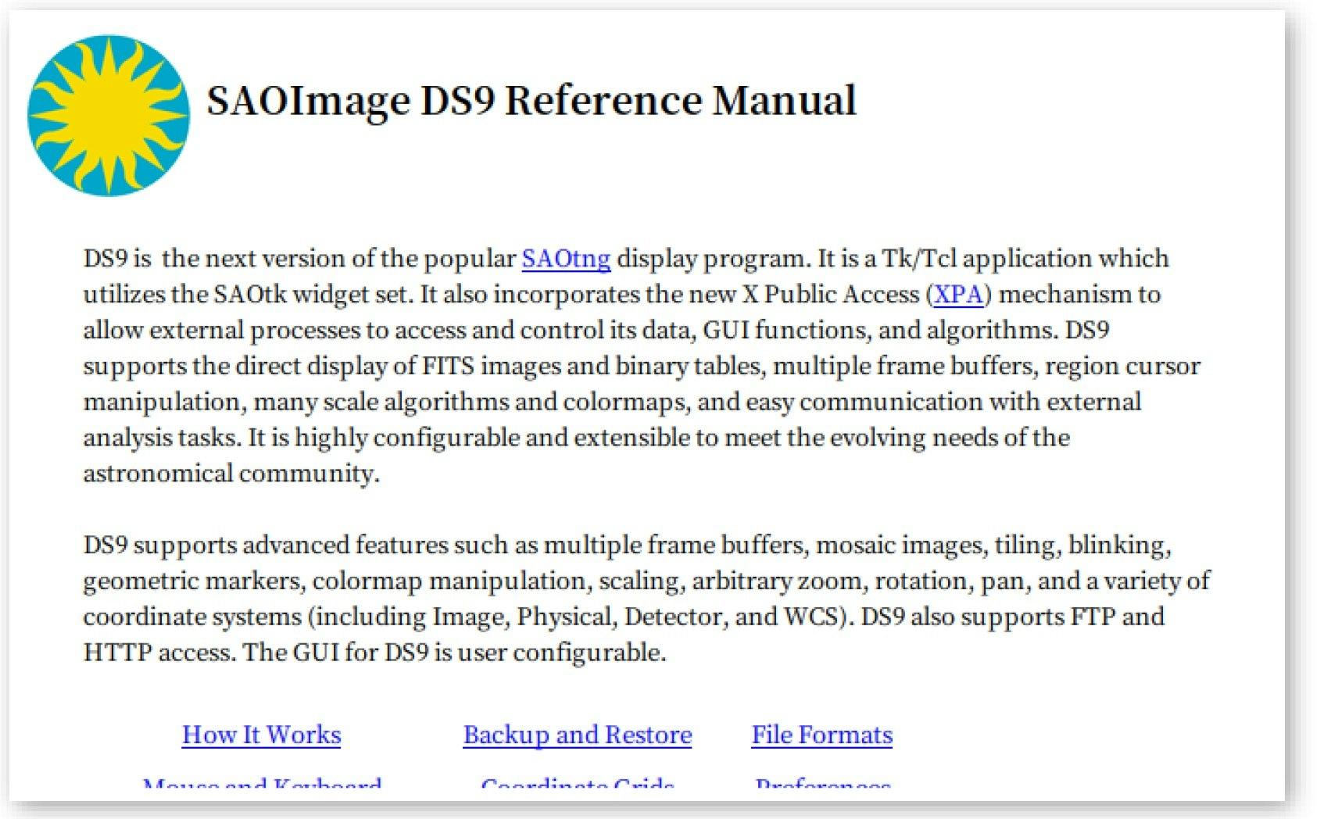Image resolution: width=1317 pixels, height=819 pixels.
Task: Click the text 'HTTP access.'
Action: tap(160, 652)
